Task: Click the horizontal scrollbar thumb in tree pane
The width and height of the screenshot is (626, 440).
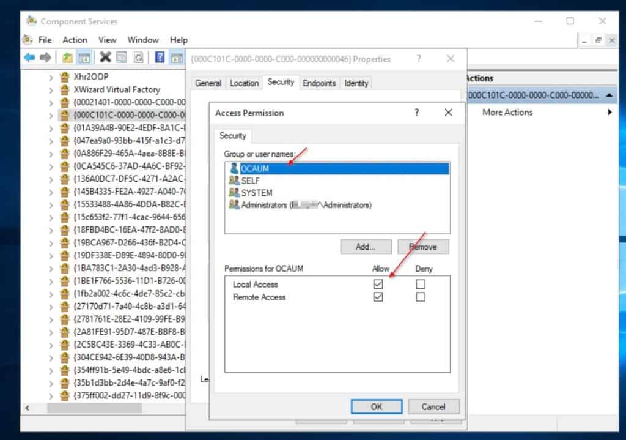Action: coord(94,408)
